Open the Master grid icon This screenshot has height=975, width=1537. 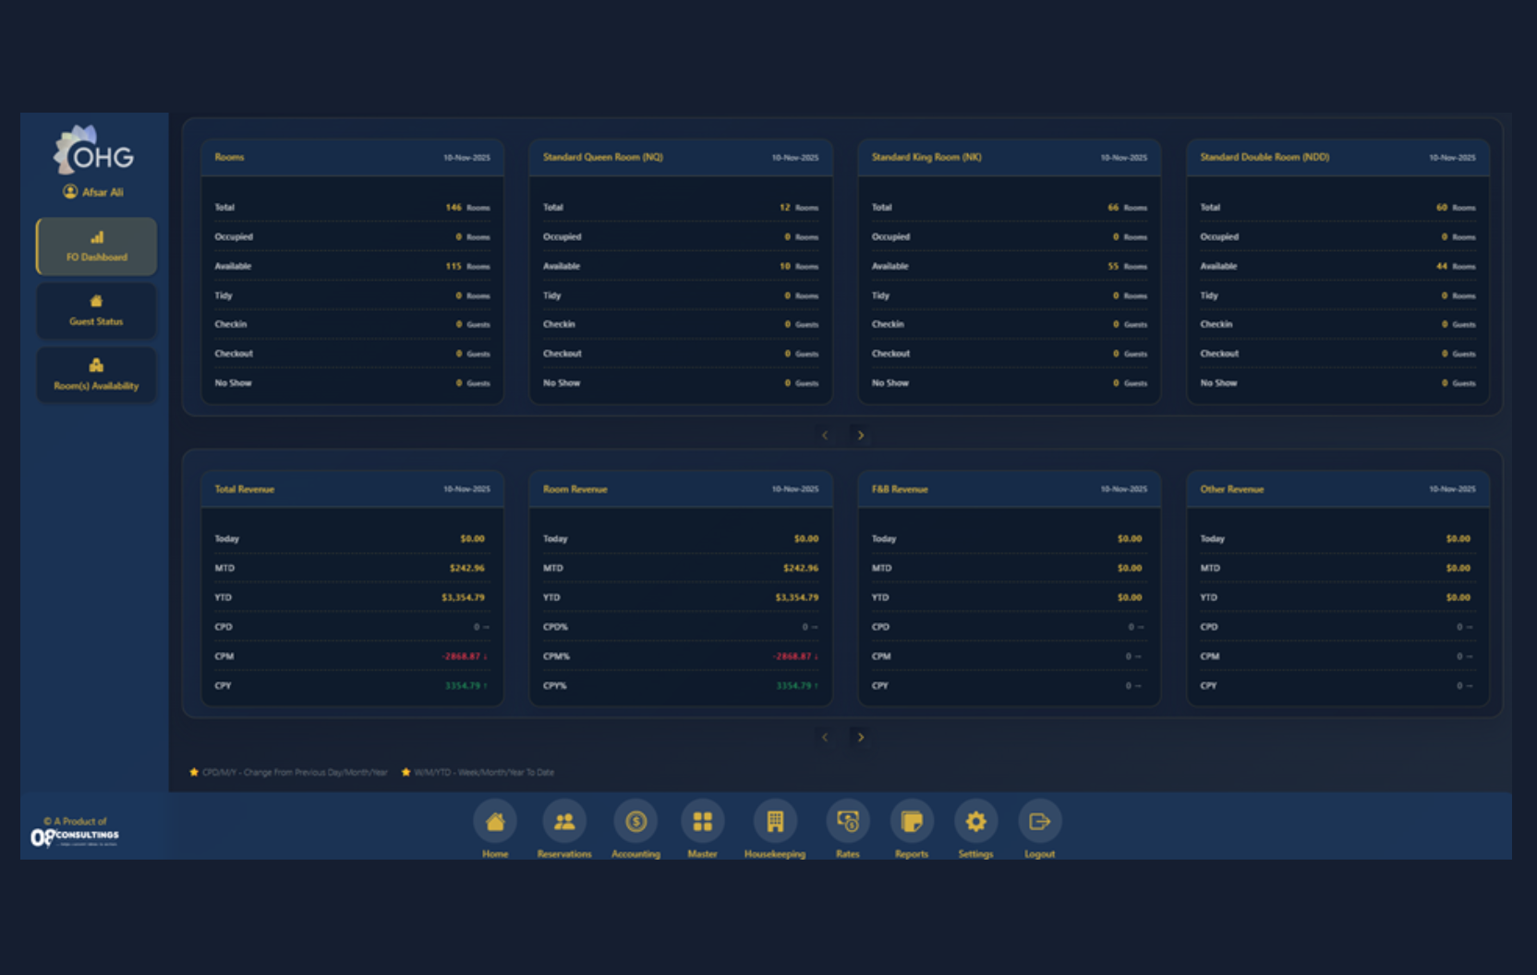coord(702,822)
